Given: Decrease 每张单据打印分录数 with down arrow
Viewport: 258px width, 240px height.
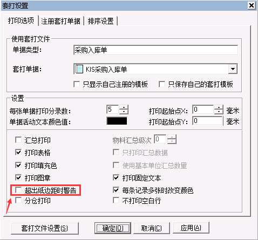Looking at the screenshot, I should [x=124, y=112].
